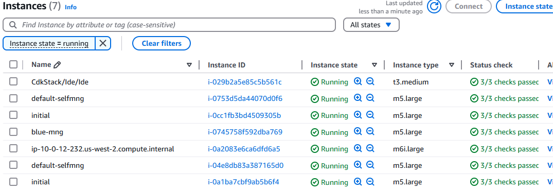Select instance i-0cc1fb3bd4509305b checkbox

point(13,115)
